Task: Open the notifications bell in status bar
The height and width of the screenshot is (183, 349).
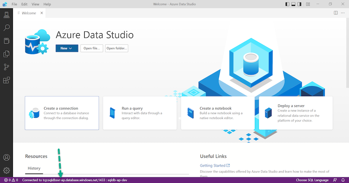Action: coord(343,180)
